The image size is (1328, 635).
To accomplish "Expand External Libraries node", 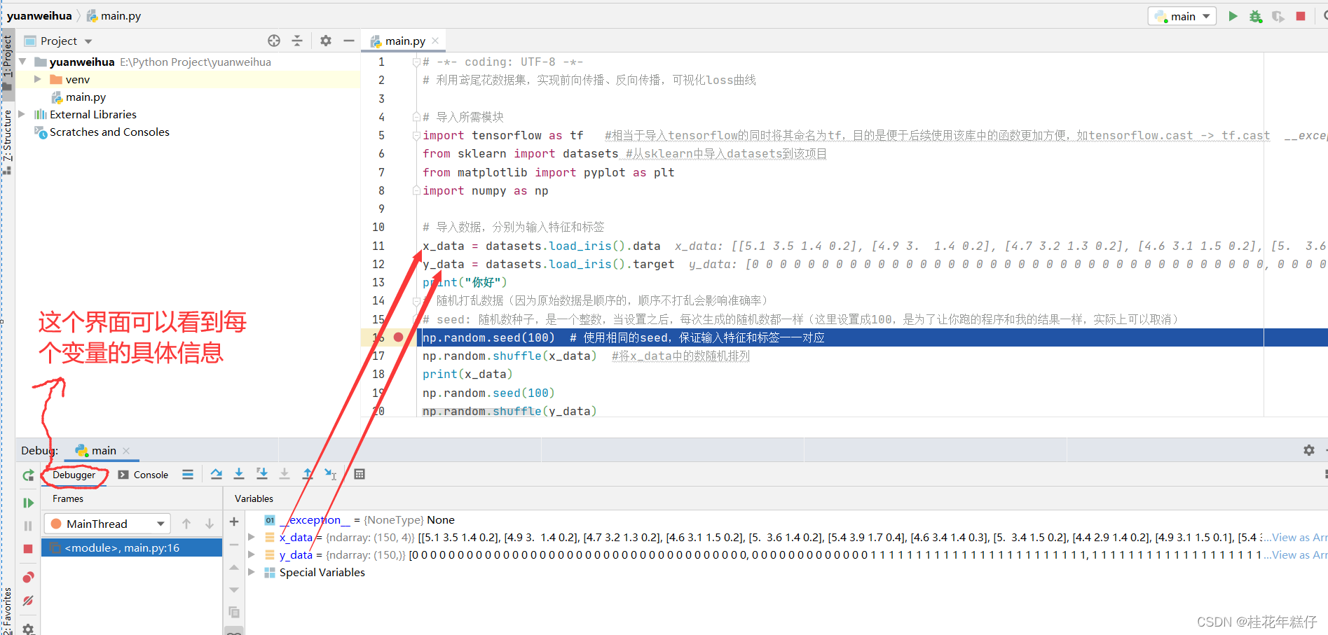I will point(22,114).
